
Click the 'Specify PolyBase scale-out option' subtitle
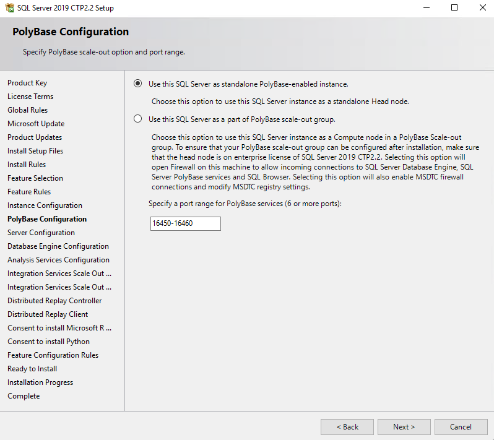coord(103,52)
